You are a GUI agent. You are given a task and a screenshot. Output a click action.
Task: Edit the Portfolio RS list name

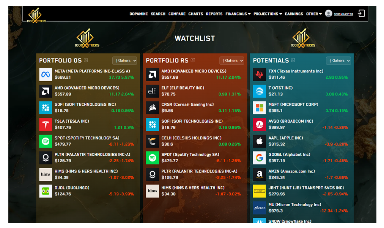tap(193, 60)
